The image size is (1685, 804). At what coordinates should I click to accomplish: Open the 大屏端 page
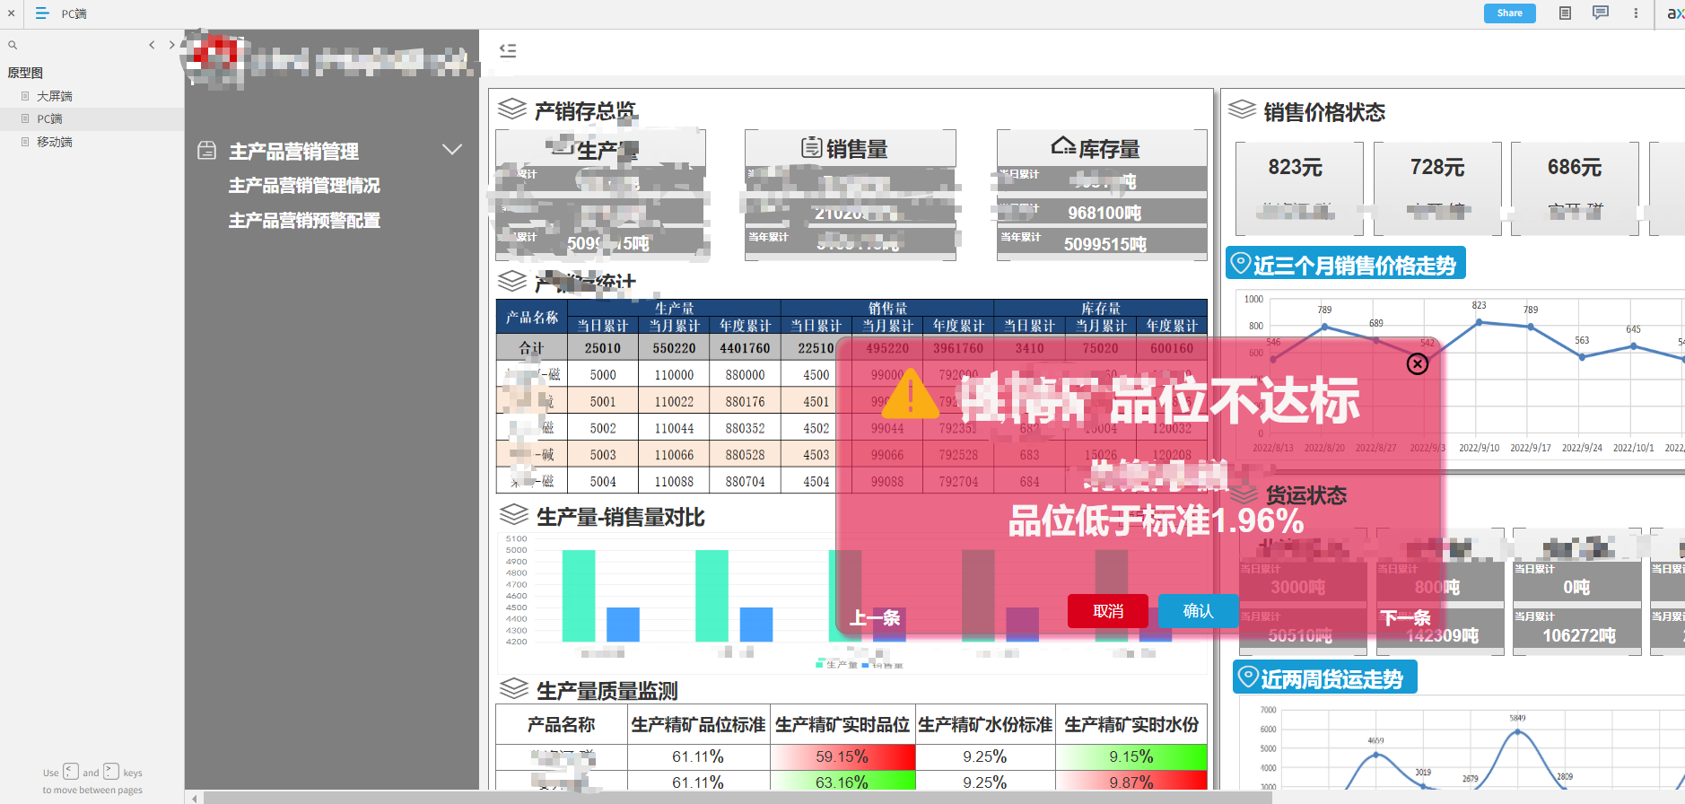(54, 96)
